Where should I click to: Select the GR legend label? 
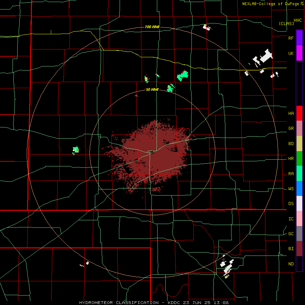pyautogui.click(x=291, y=128)
